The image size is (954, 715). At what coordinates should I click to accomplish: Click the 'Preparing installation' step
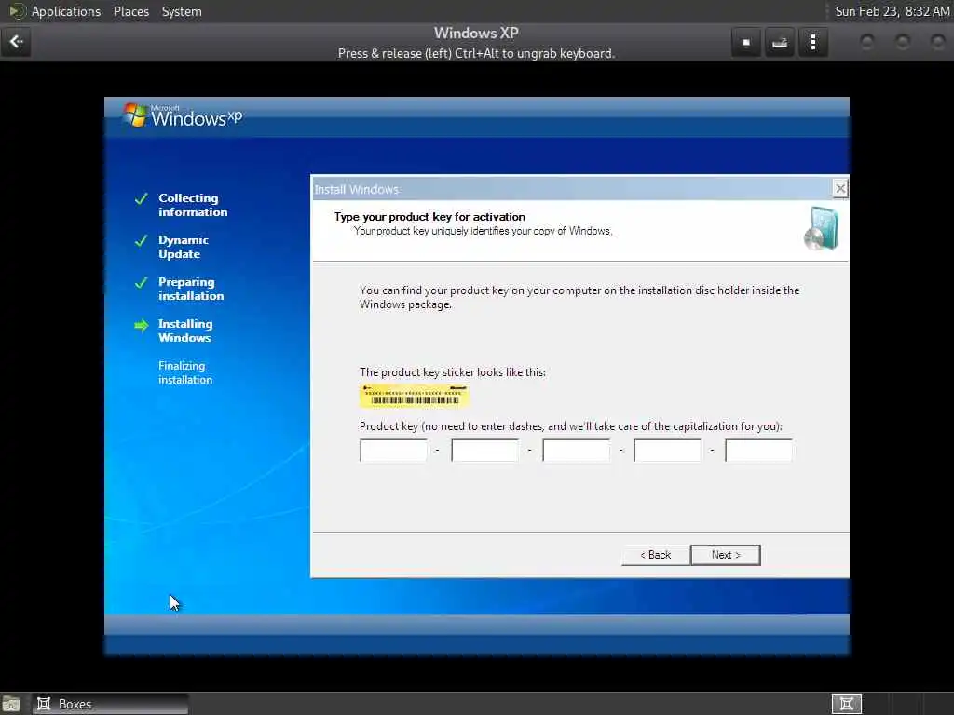(191, 289)
